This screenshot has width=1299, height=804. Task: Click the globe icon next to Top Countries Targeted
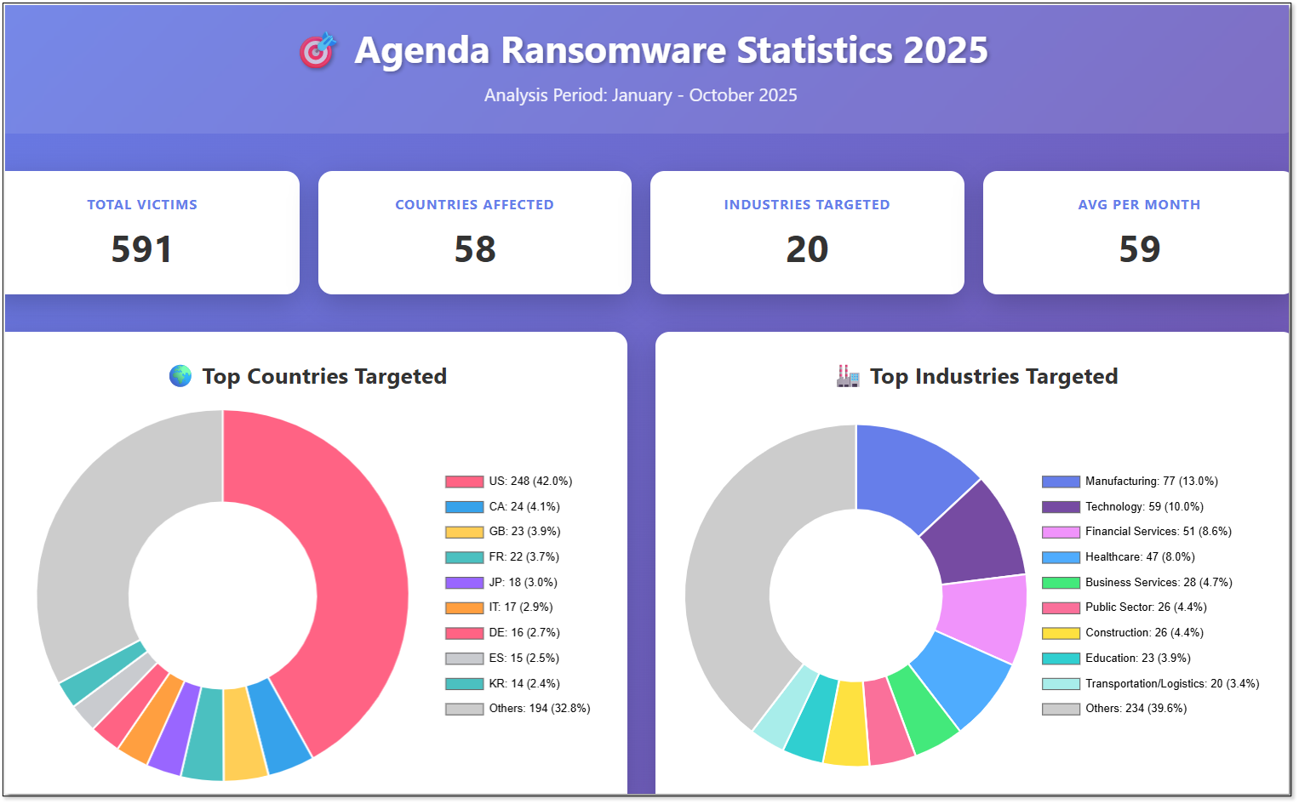click(180, 376)
